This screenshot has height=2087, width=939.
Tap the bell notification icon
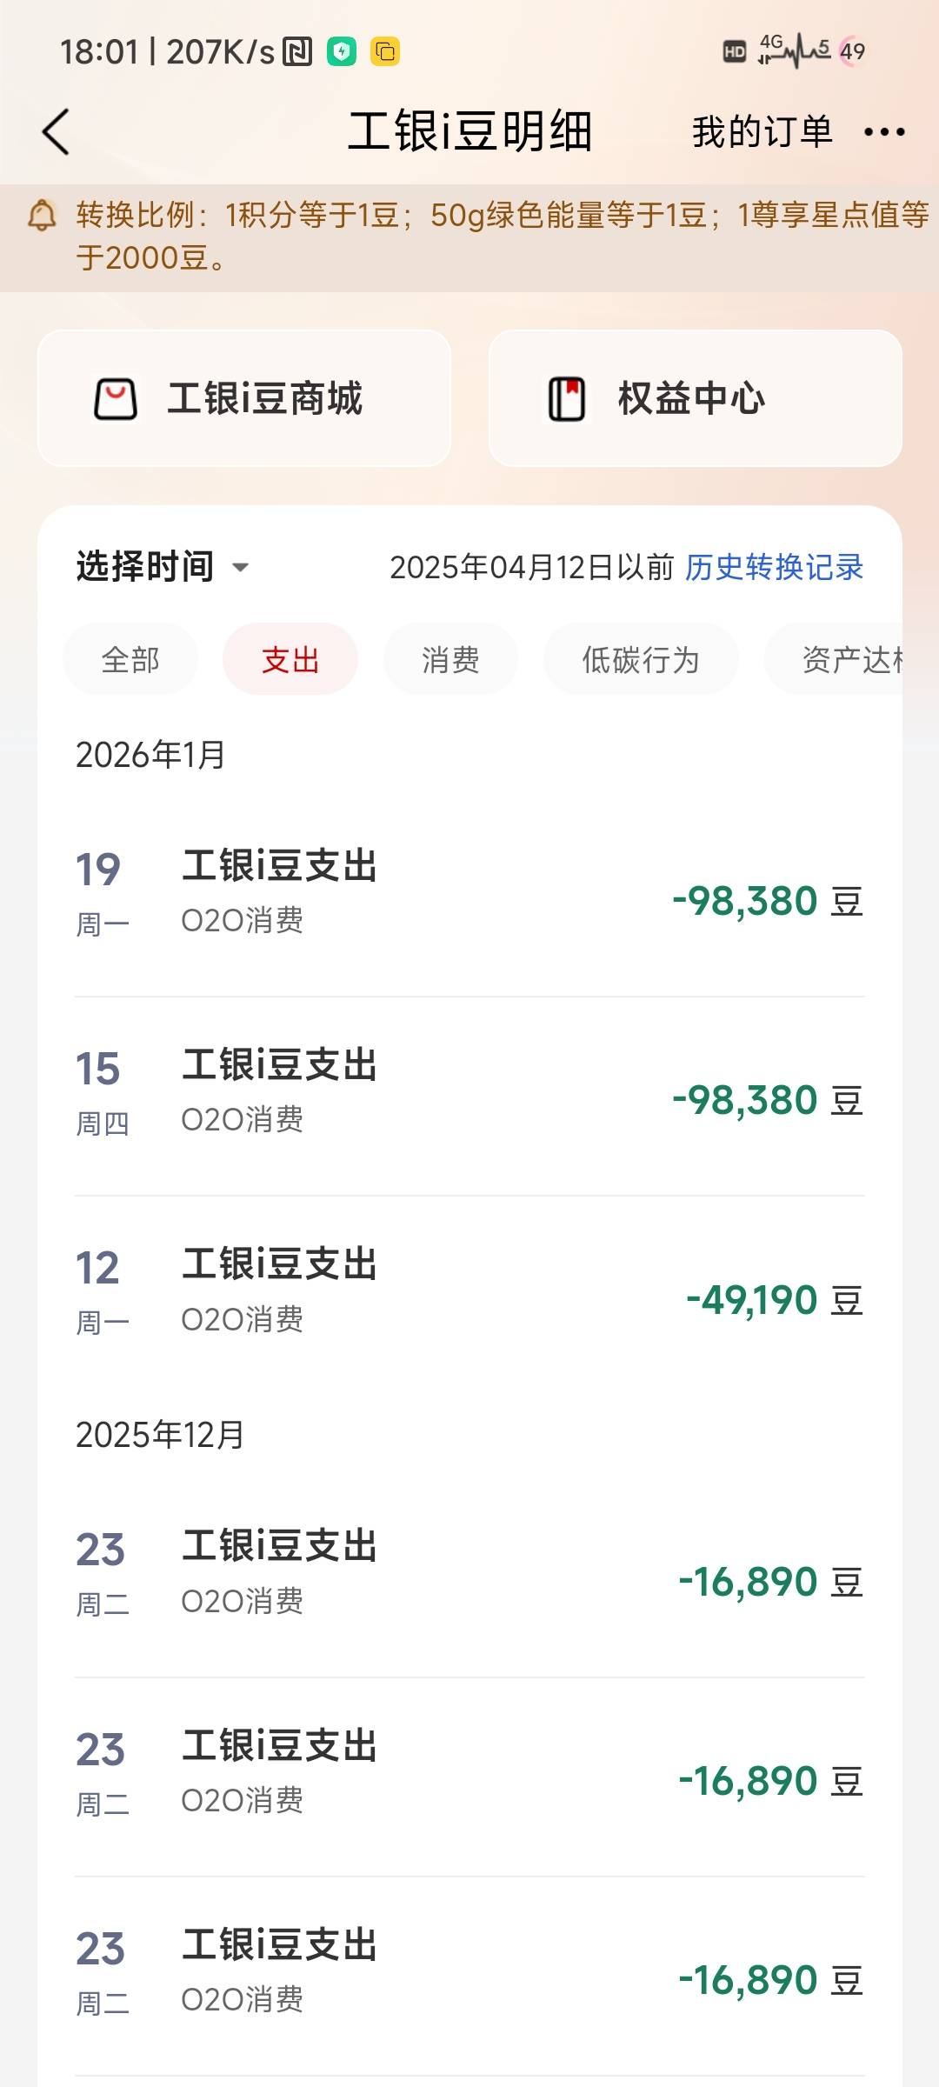(x=42, y=215)
